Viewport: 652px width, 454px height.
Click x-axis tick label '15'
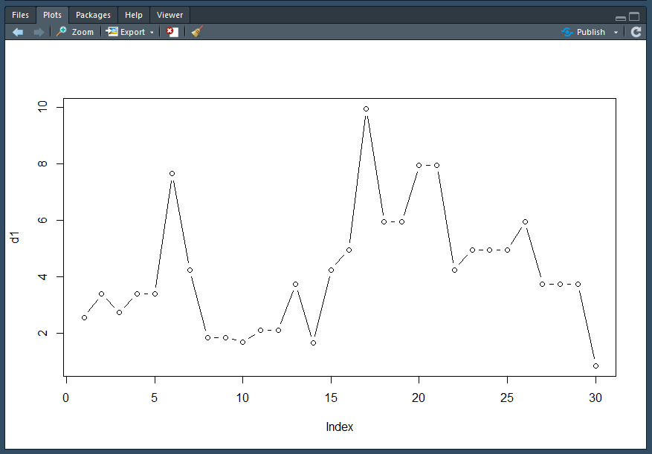tap(331, 398)
